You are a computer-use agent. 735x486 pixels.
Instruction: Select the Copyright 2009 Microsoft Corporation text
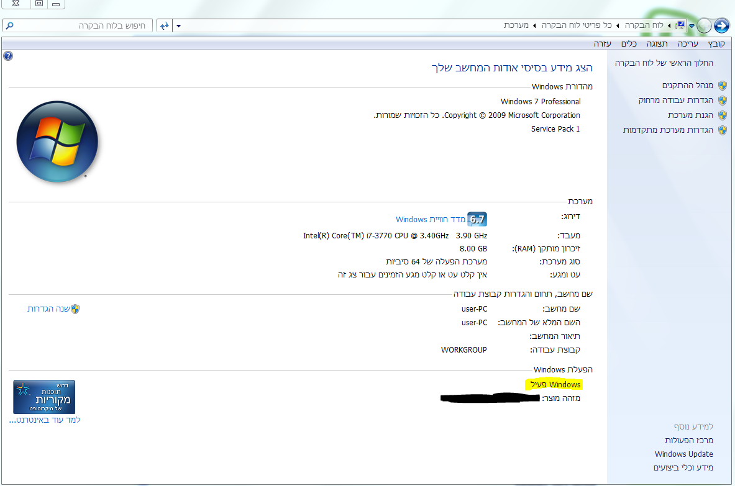tap(477, 115)
